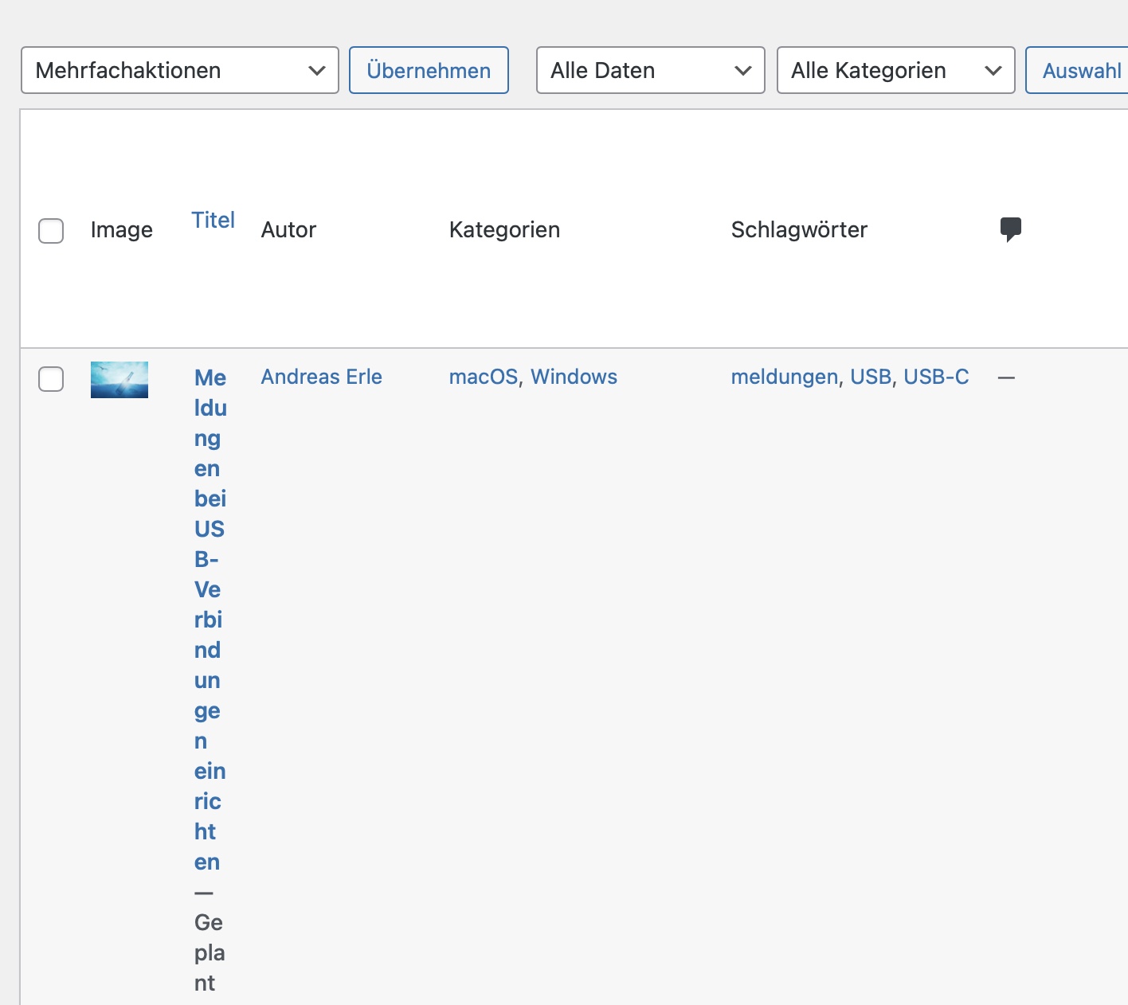
Task: Click the Autor column header
Action: pos(288,229)
